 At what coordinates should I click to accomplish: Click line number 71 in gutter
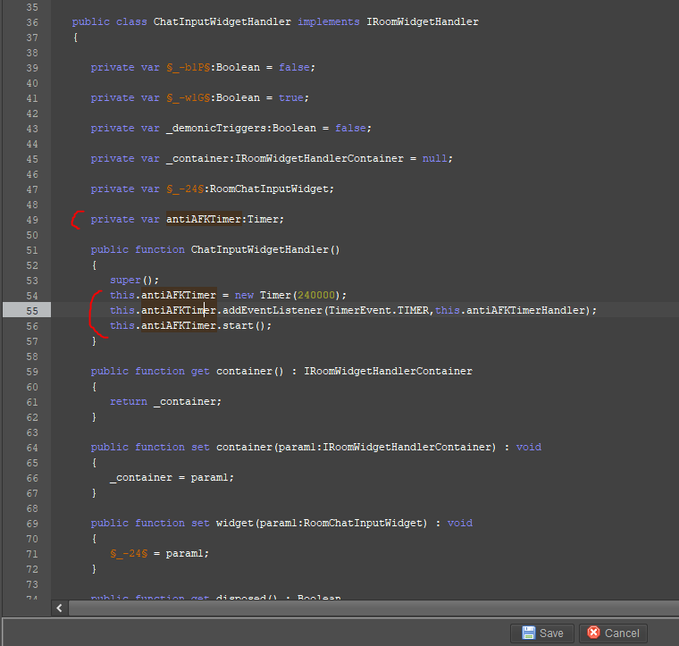(x=32, y=554)
